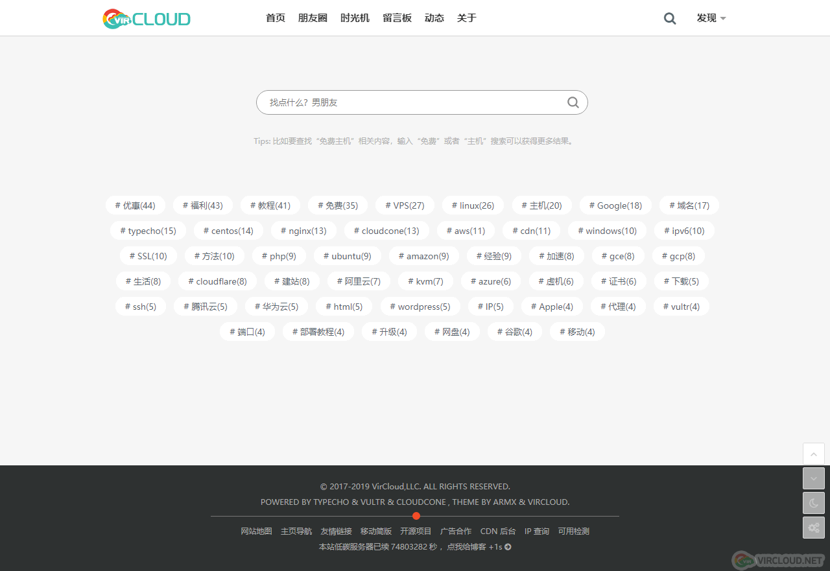Open the cloudcone(13) tag

point(386,231)
